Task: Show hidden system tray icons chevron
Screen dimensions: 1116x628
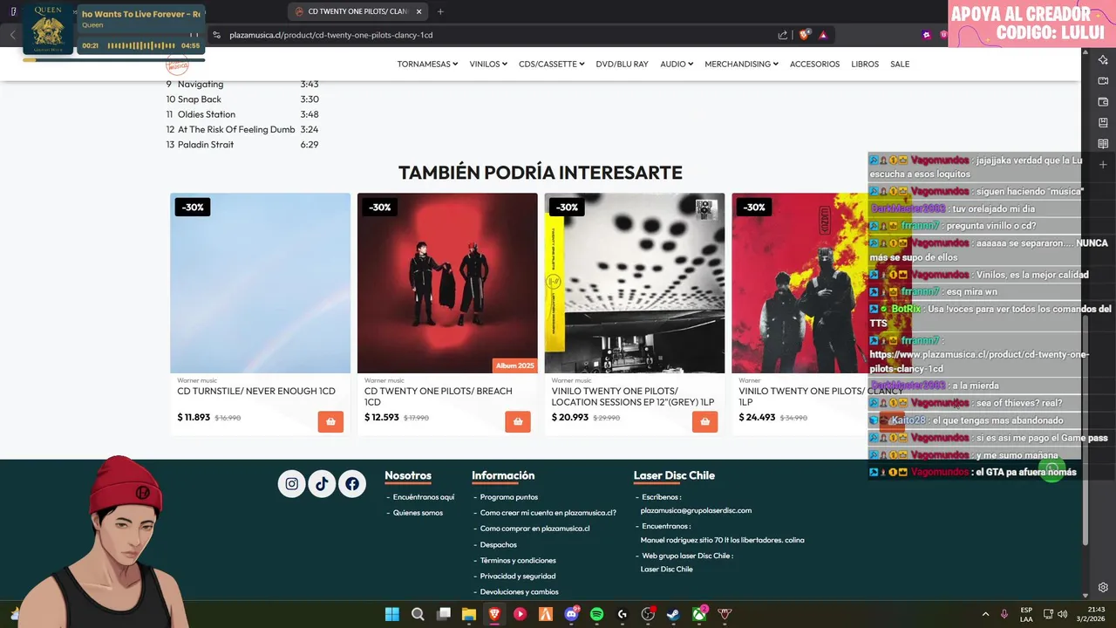Action: pos(985,614)
